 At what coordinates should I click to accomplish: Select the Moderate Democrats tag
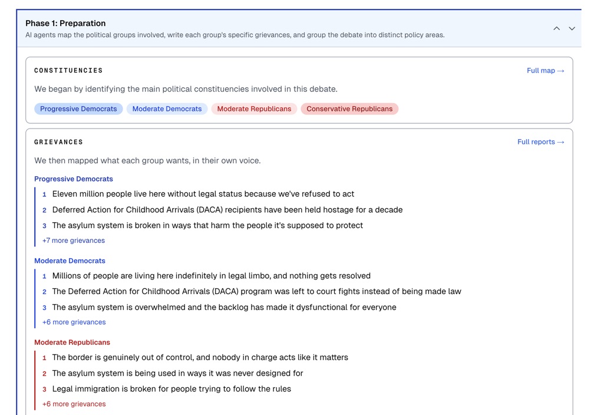point(167,109)
